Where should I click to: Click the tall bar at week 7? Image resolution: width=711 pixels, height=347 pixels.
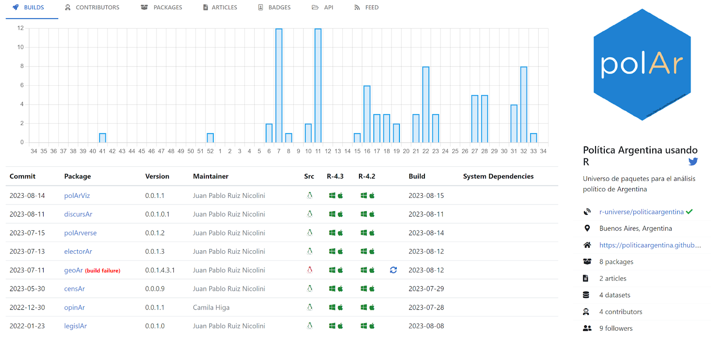(x=279, y=85)
